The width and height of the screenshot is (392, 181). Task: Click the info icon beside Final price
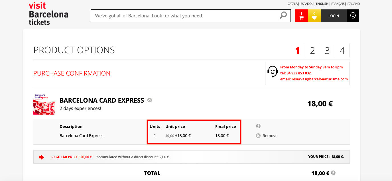click(258, 126)
